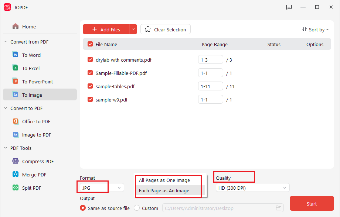Viewport: 340px width, 217px height.
Task: Open the JPG format dropdown
Action: click(x=102, y=188)
